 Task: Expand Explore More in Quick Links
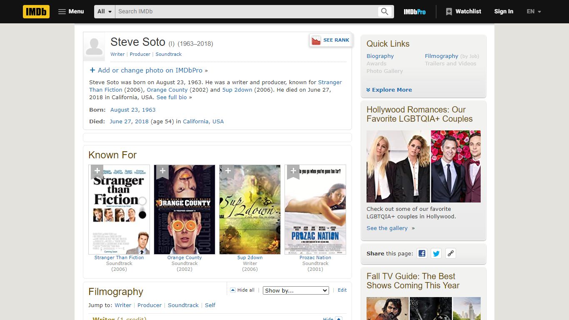389,90
